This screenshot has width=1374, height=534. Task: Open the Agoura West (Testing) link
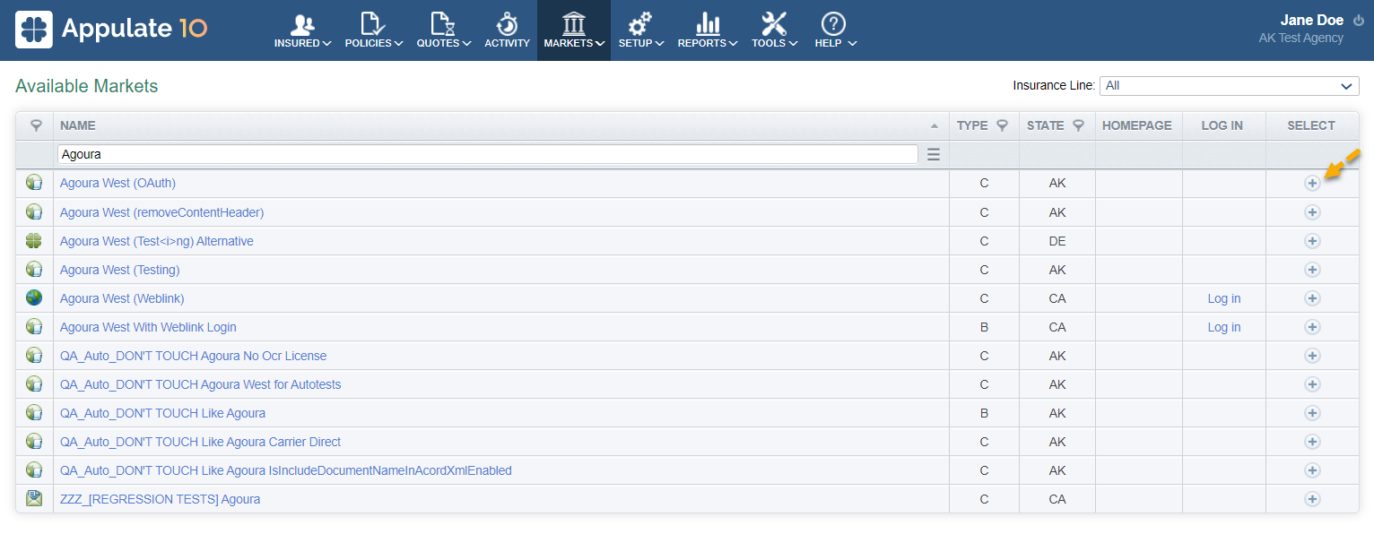pyautogui.click(x=120, y=270)
